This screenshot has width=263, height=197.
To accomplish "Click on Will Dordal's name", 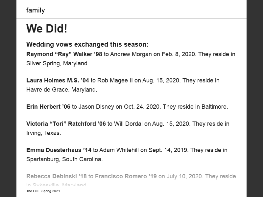I will coord(128,124).
